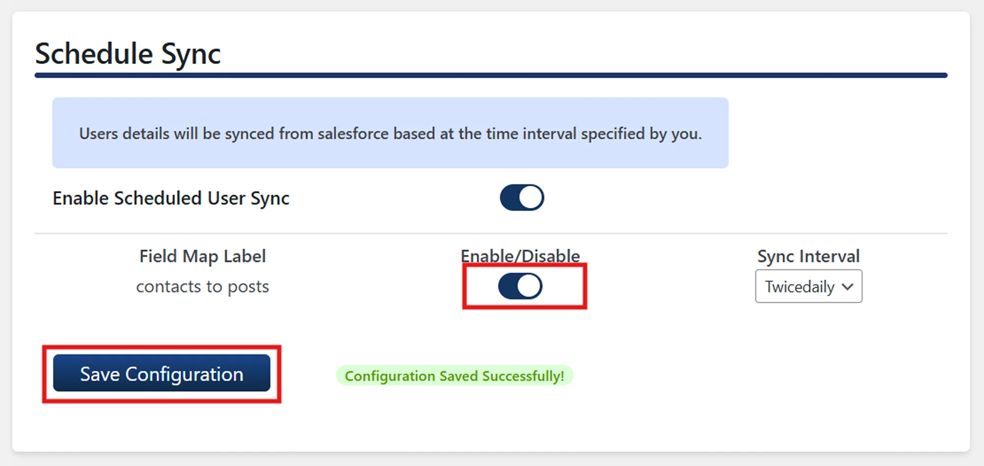Open the Sync Interval dropdown
The width and height of the screenshot is (984, 466).
[808, 286]
